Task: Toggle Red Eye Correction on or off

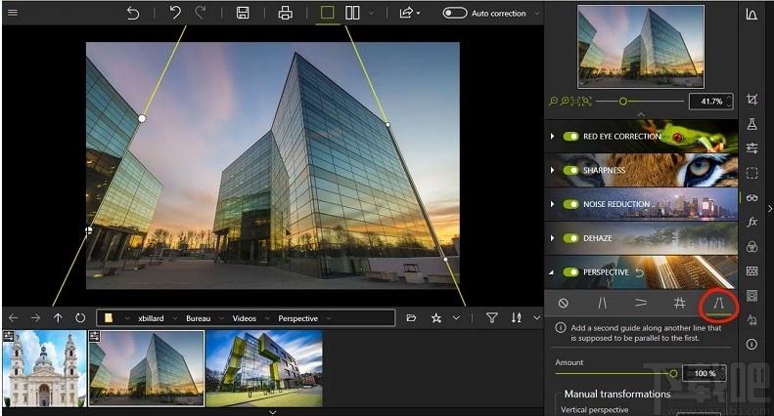Action: tap(571, 136)
